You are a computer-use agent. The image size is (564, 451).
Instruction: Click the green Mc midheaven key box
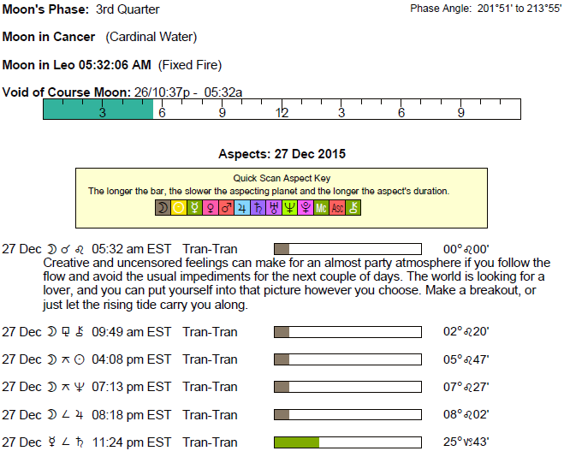(x=321, y=208)
